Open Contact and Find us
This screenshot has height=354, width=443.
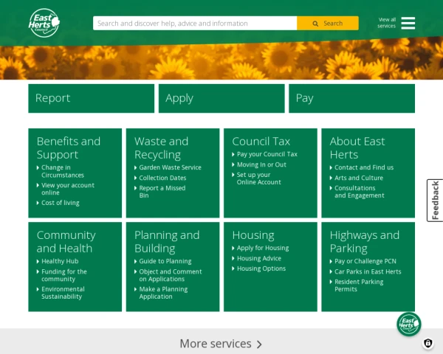[x=364, y=167]
